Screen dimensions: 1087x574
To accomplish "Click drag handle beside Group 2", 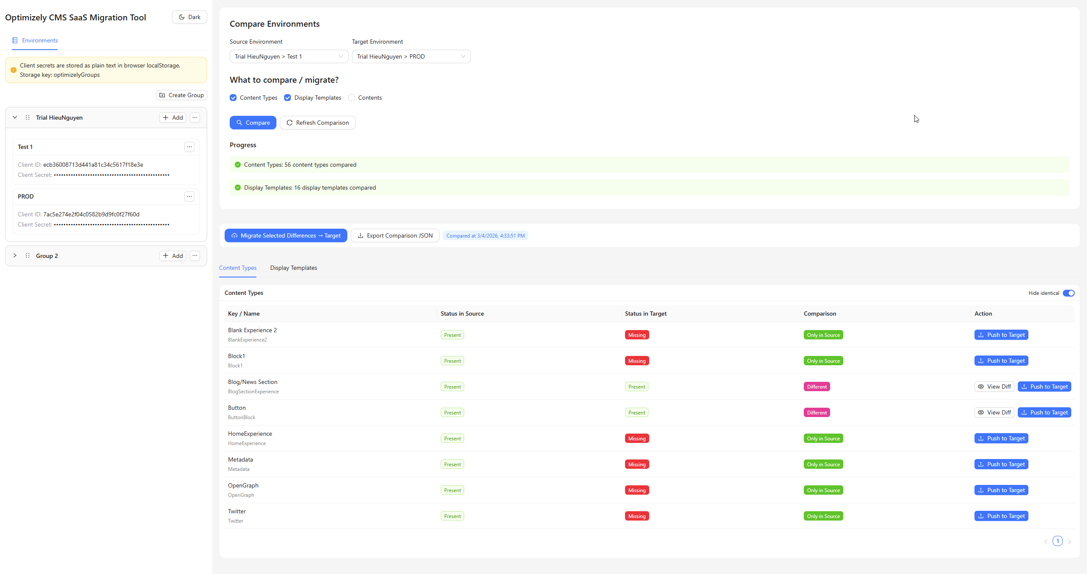I will click(x=28, y=256).
